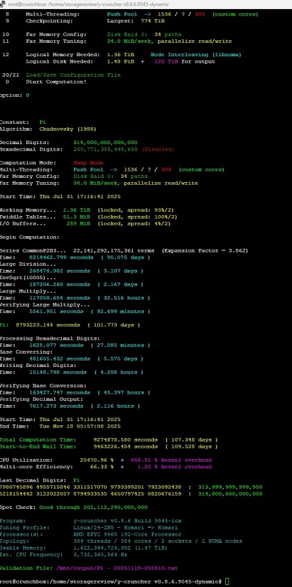The image size is (292, 587).
Task: Click 'Pi: 8793223.144 seconds' total line
Action: coord(39,325)
